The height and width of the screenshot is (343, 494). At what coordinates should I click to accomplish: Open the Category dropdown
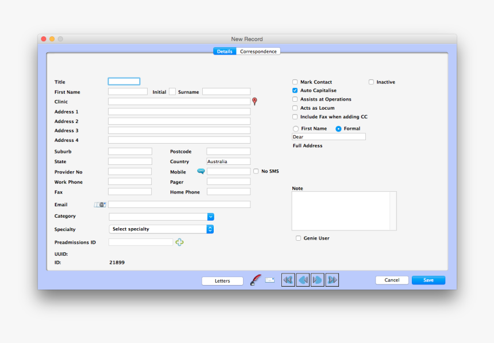[x=210, y=217]
